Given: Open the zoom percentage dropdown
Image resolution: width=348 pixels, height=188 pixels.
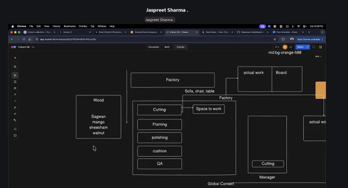Looking at the screenshot, I should point(318,57).
